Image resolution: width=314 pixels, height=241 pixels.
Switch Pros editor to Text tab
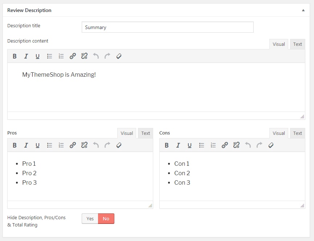[x=146, y=133]
